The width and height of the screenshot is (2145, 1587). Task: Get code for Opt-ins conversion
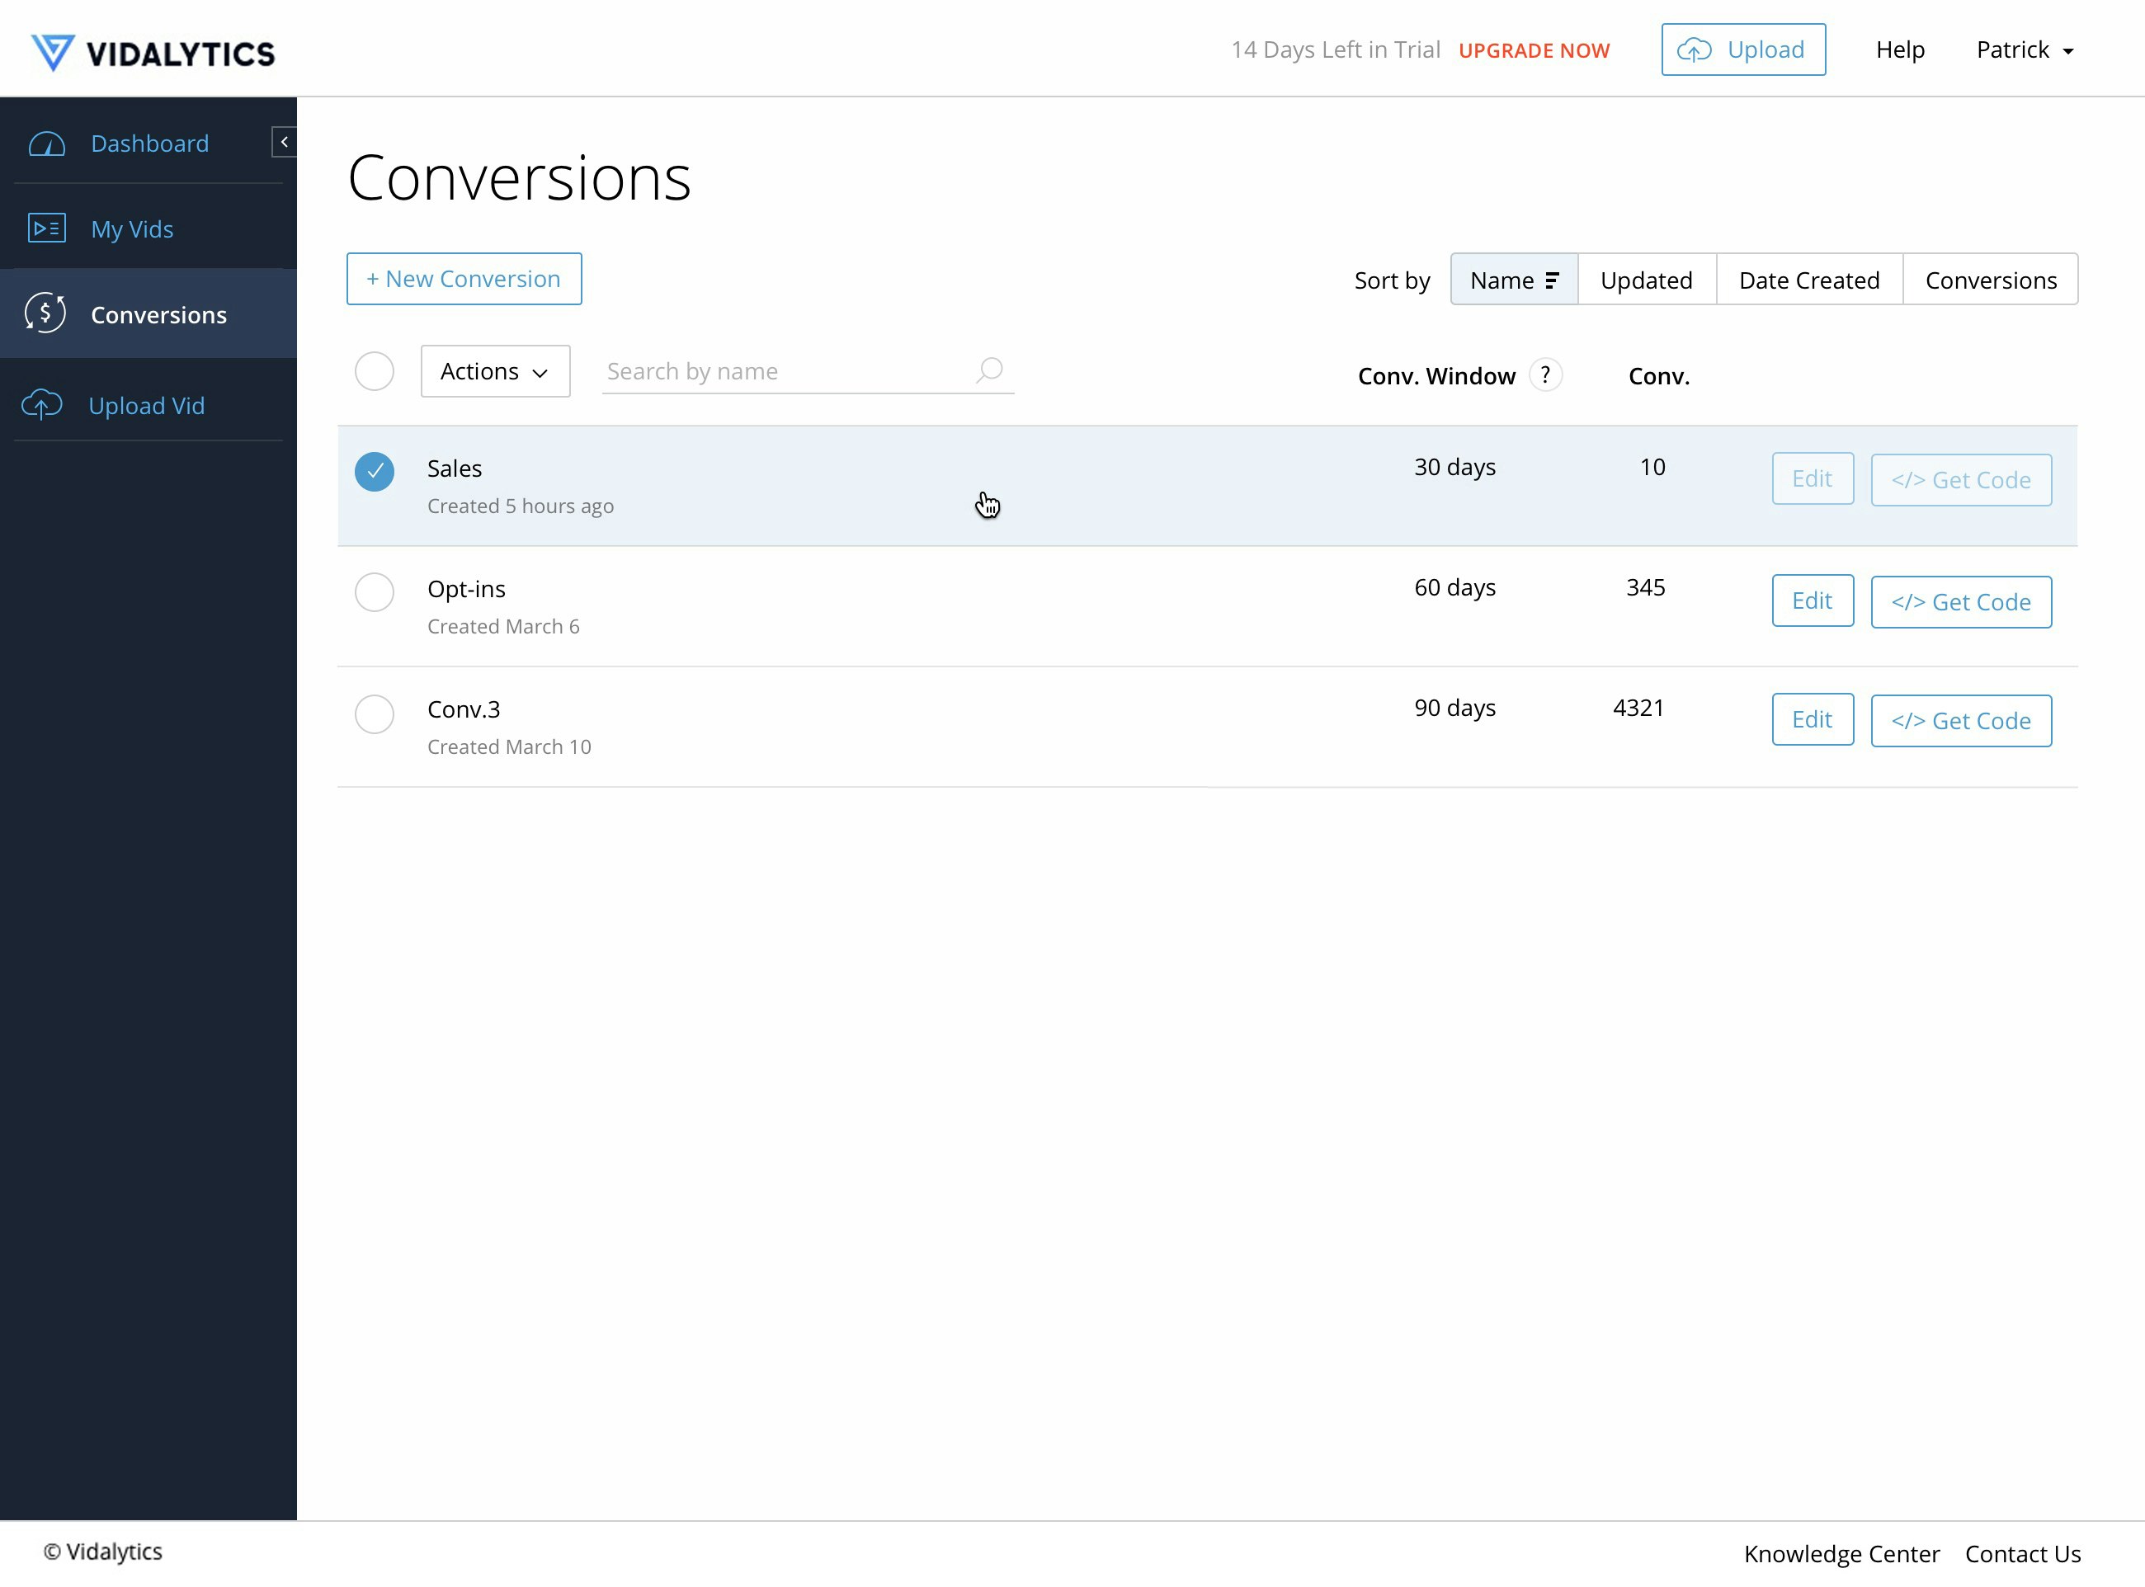(1960, 601)
